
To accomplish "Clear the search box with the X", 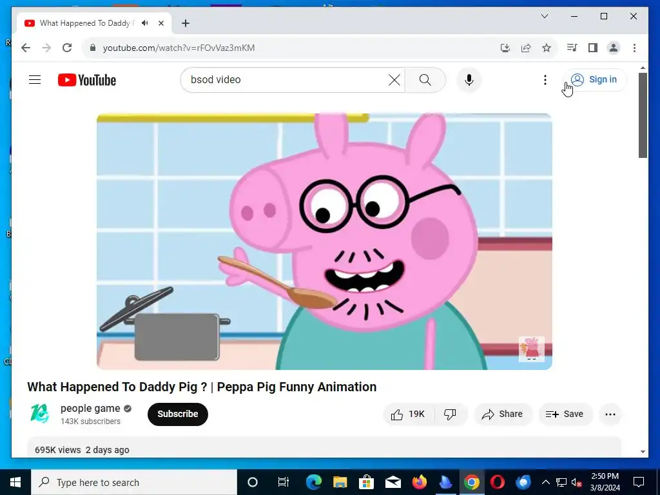I will click(x=394, y=80).
